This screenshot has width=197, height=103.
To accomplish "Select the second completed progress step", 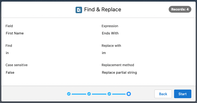I will coord(89,94).
